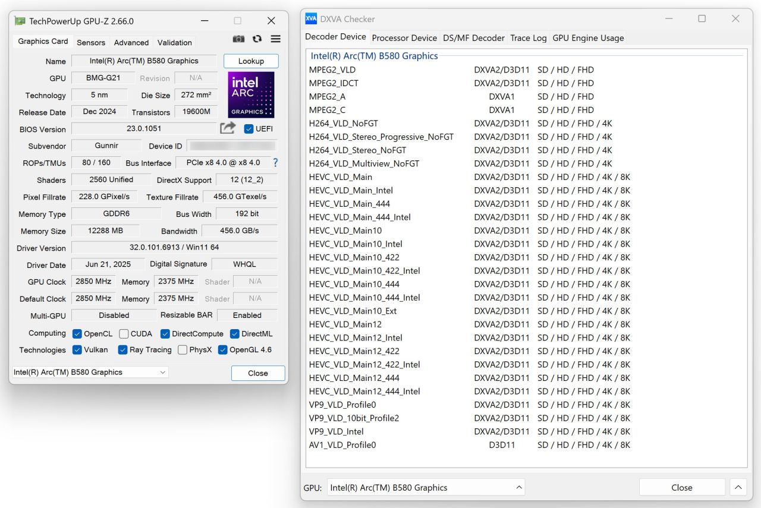Select the AV1_VLD_Profile0 row
761x508 pixels.
tap(526, 445)
